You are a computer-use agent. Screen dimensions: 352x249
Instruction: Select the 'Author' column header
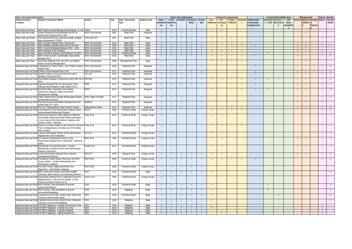coord(97,24)
